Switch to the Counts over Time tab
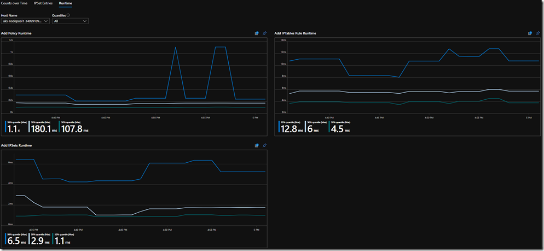 tap(14, 3)
